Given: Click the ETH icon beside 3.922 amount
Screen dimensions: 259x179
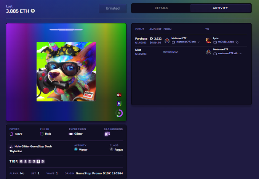Looking at the screenshot, I should [151, 39].
